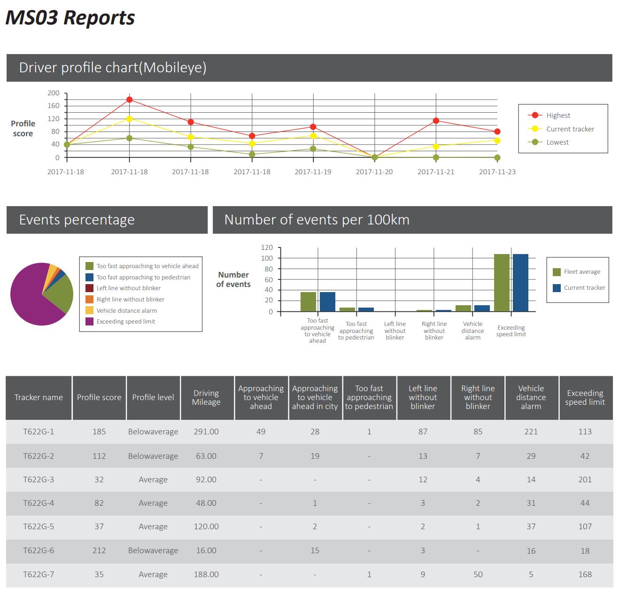Viewport: 619px width, 595px height.
Task: Click the 221 vehicle distance alarm value
Action: pyautogui.click(x=531, y=432)
